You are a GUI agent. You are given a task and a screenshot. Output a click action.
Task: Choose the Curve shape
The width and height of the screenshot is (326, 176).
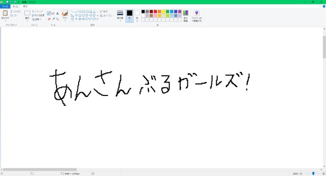coord(76,12)
